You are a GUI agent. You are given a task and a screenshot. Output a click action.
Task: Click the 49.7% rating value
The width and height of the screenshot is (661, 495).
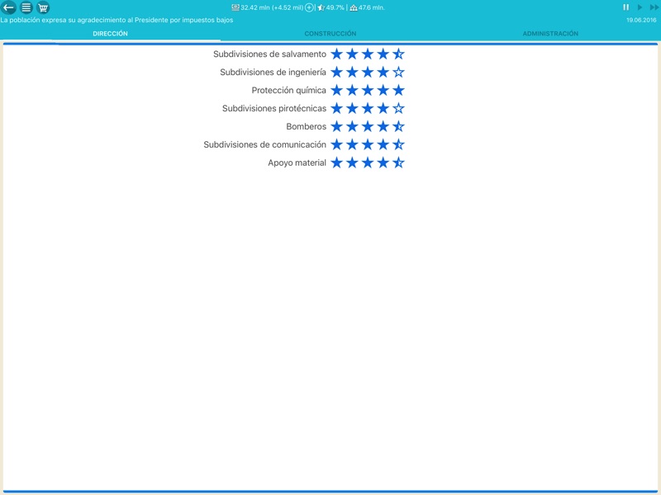(335, 7)
